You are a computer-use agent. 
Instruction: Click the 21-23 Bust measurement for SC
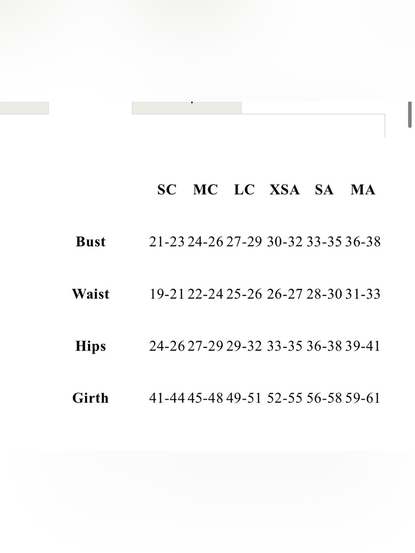point(167,241)
